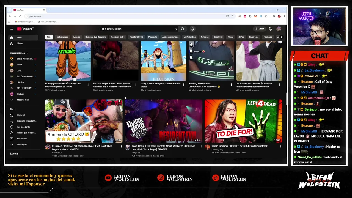The width and height of the screenshot is (352, 198).
Task: Open options for Funniest Chiropractor video
Action: pos(231,85)
